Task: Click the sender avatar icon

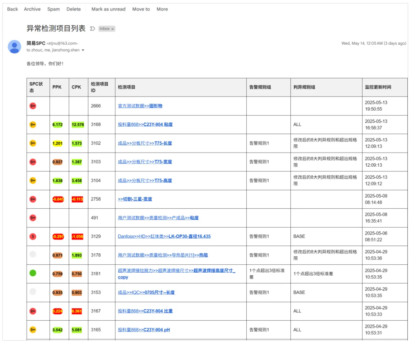Action: [x=15, y=46]
